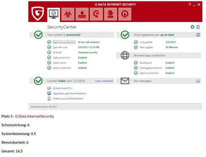The height and width of the screenshot is (157, 206).
Task: Open Next update label
Action: tap(146, 47)
